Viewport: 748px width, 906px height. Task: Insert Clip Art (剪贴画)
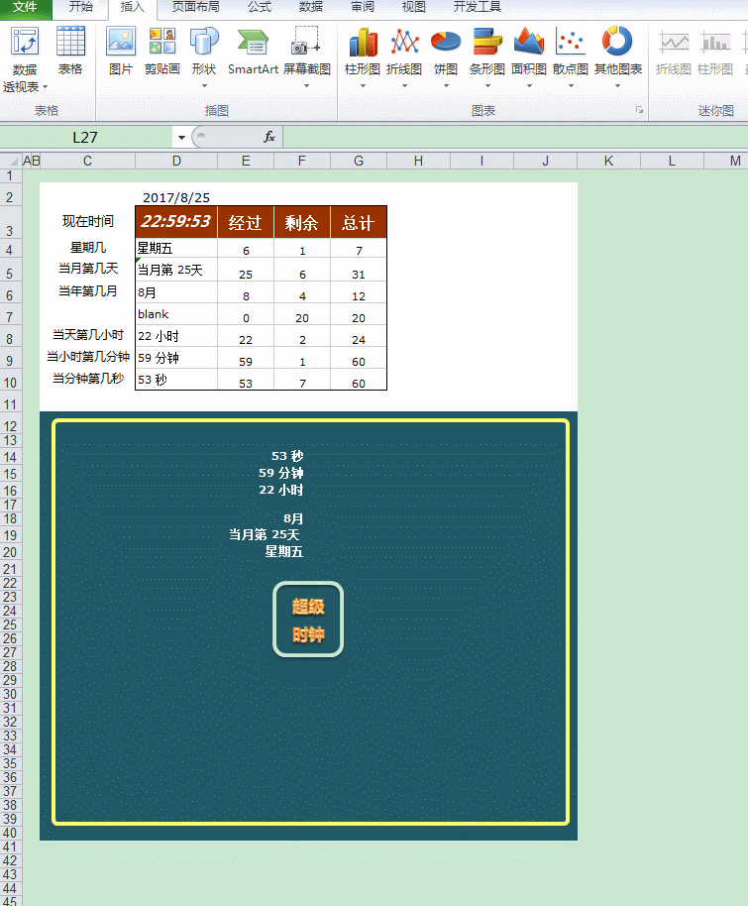point(162,52)
